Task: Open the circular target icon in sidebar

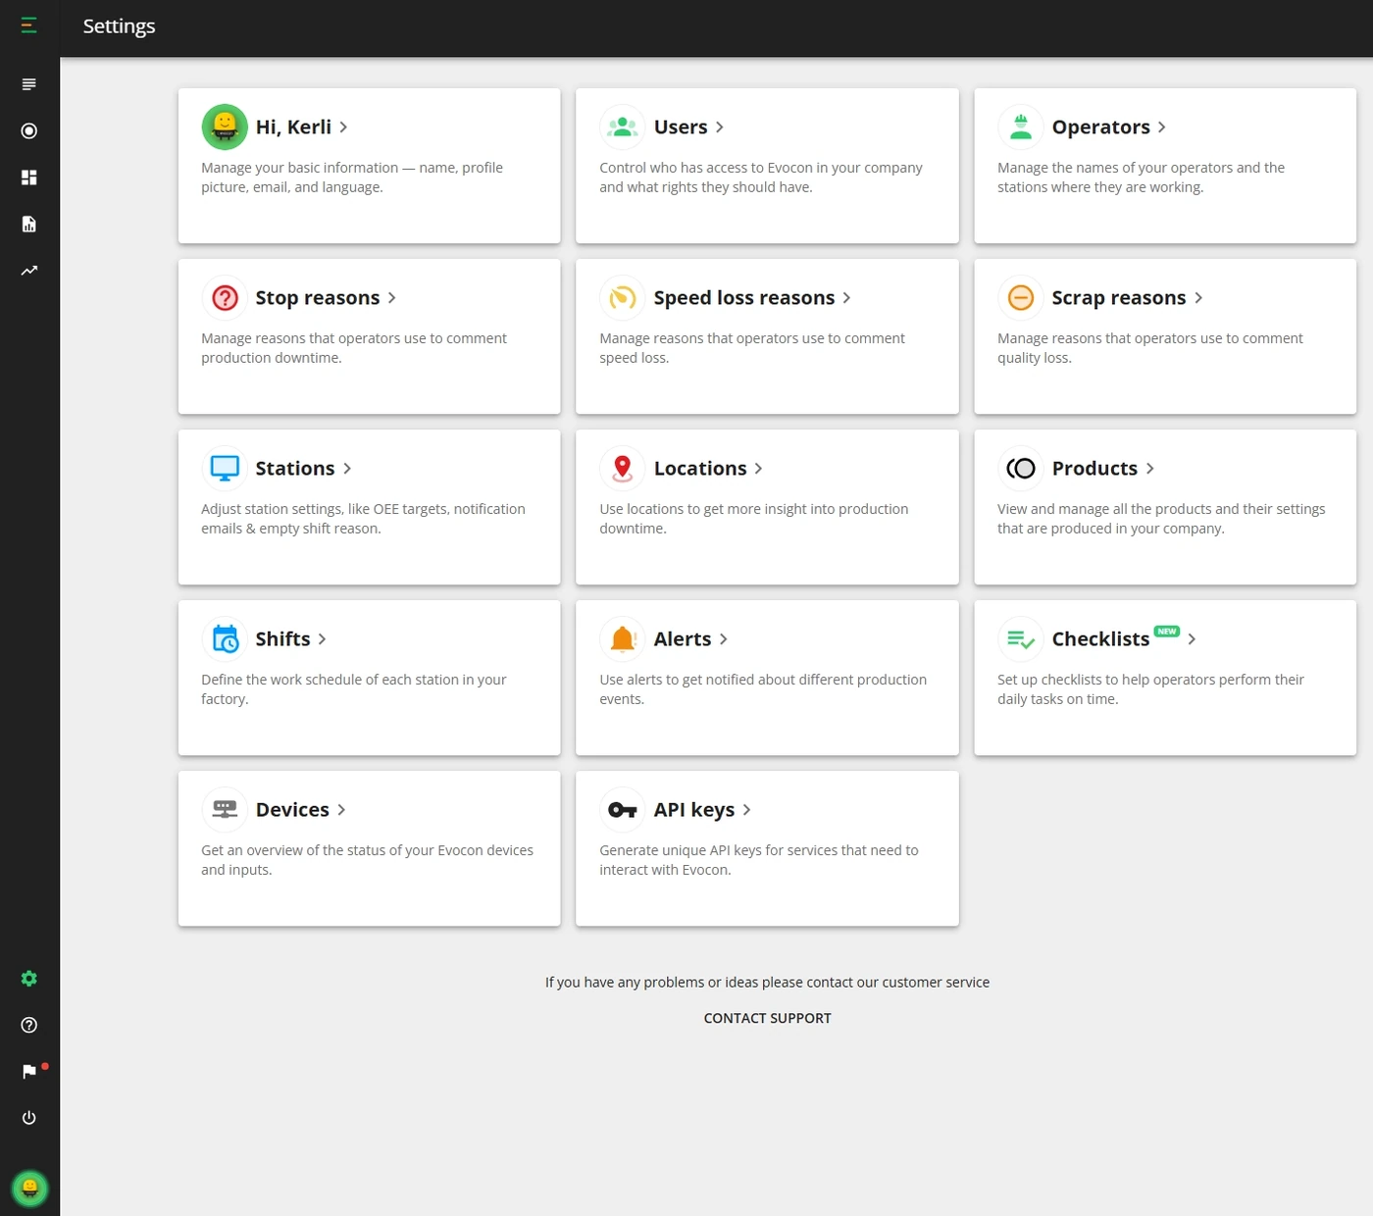Action: pos(29,130)
